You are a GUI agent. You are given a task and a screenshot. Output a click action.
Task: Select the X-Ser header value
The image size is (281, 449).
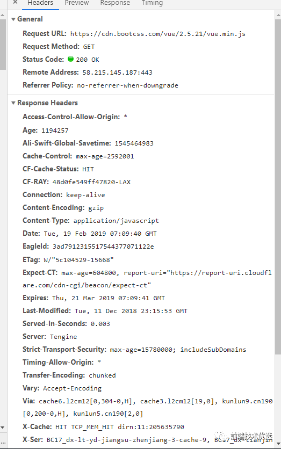tap(159, 440)
